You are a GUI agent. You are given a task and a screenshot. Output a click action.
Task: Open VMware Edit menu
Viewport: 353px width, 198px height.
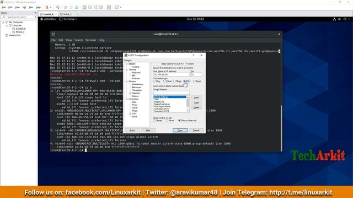pos(10,7)
